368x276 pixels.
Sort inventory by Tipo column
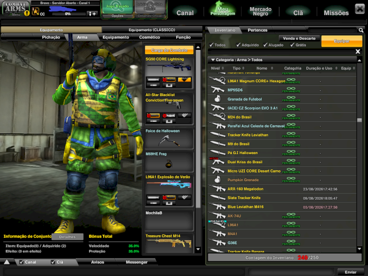(x=238, y=68)
